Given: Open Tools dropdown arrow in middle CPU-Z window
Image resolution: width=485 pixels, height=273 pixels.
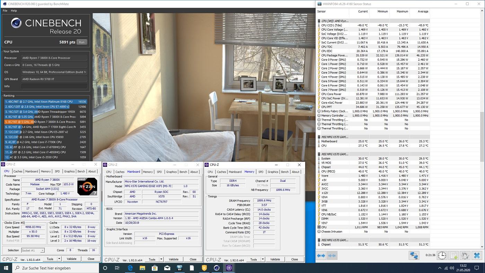Looking at the screenshot, I should 161,259.
